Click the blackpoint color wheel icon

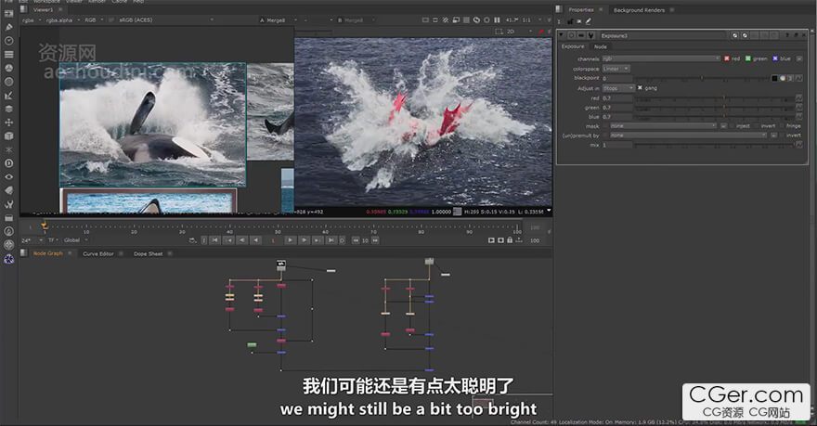tap(784, 78)
